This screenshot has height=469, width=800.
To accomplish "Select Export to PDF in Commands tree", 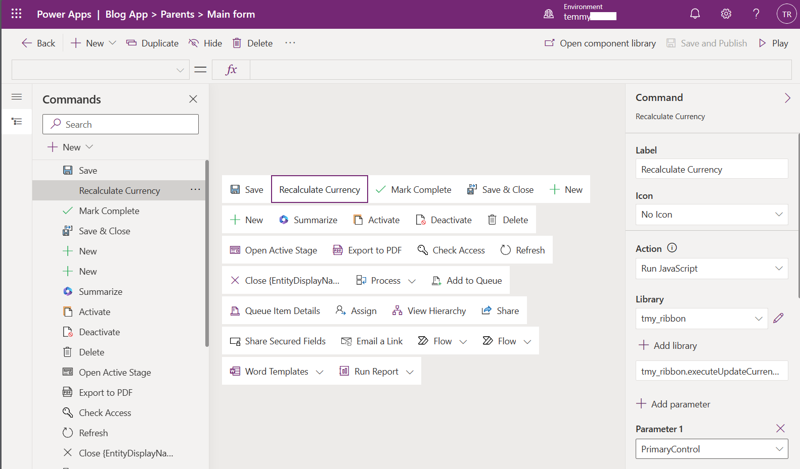I will point(119,392).
